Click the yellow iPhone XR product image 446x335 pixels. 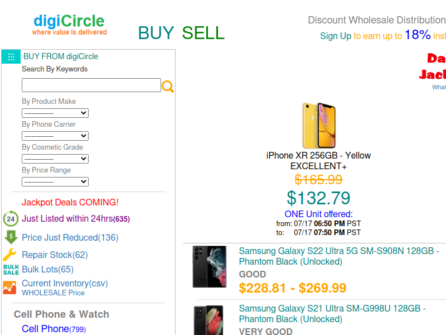(x=318, y=125)
